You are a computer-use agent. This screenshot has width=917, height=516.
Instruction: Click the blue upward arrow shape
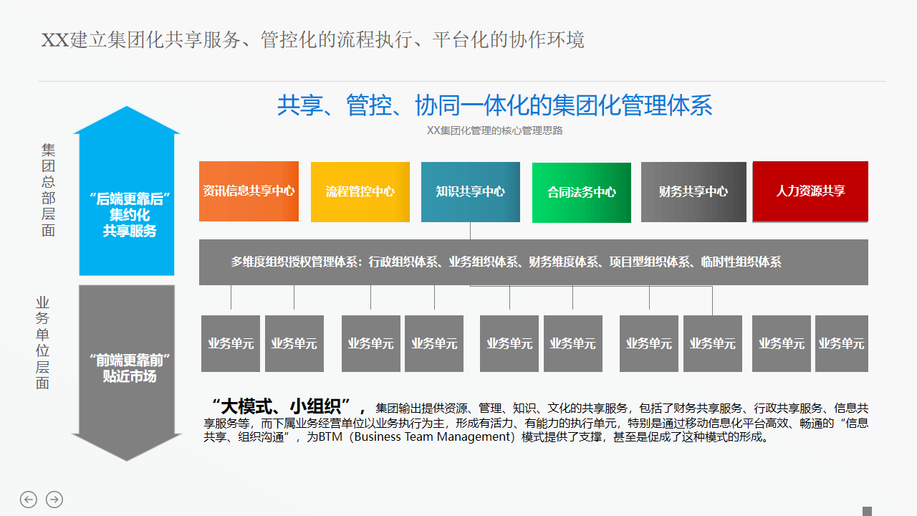(x=127, y=201)
